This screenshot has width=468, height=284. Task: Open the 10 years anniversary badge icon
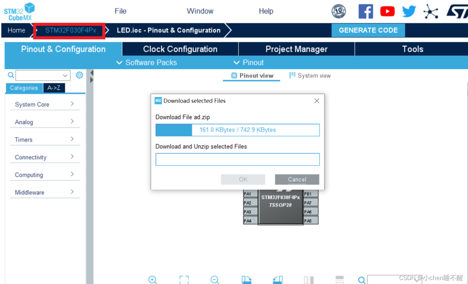339,11
